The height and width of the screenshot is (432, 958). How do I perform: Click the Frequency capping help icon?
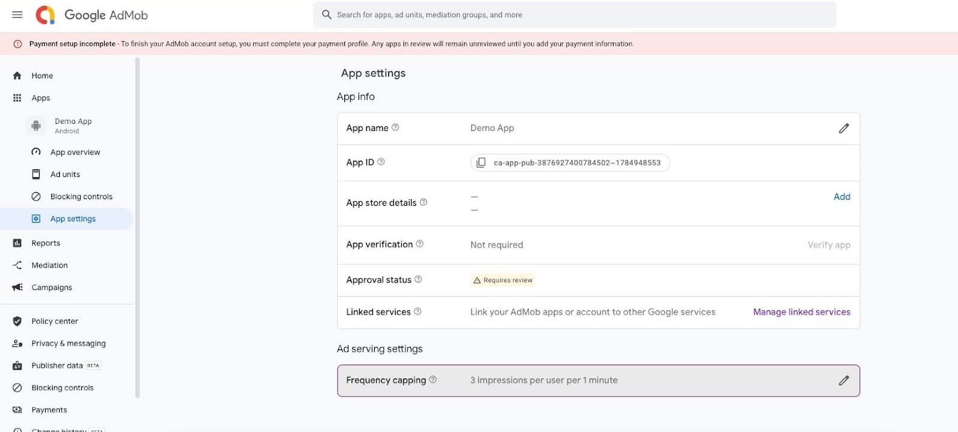click(x=433, y=379)
